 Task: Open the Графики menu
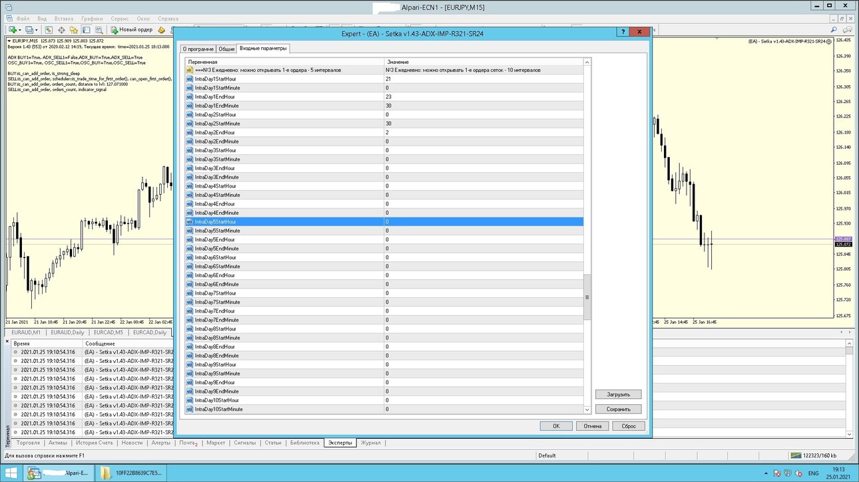(92, 19)
